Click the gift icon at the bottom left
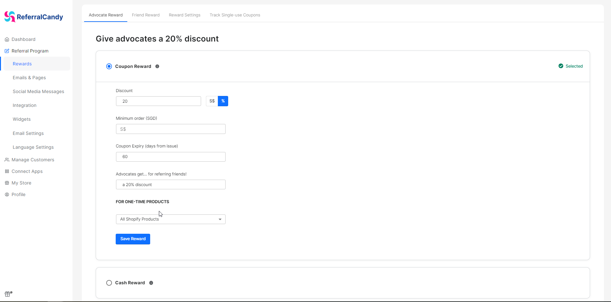 tap(8, 294)
